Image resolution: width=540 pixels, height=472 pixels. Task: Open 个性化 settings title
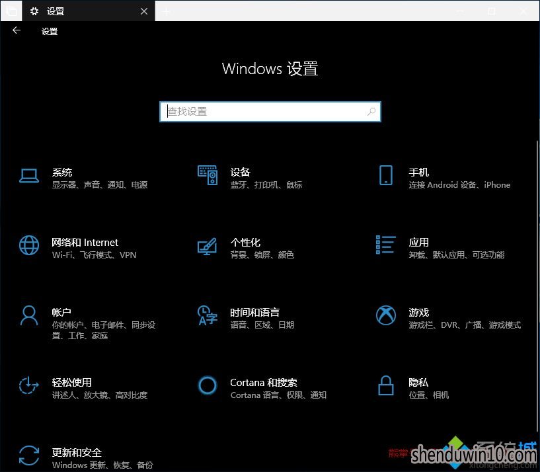coord(245,243)
